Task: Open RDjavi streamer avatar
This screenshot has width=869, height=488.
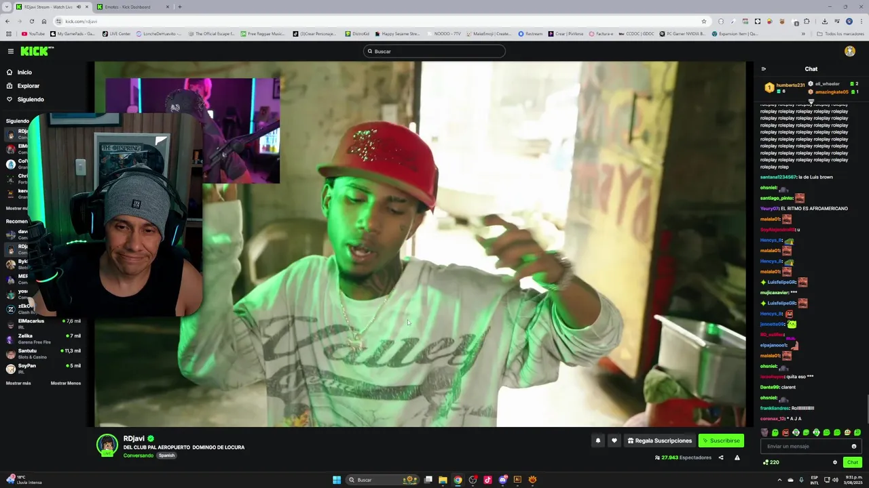Action: 107,445
